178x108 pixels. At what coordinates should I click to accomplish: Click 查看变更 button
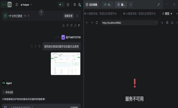(x=68, y=16)
